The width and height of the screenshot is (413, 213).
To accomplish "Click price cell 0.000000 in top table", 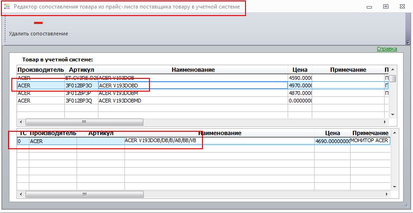I will click(x=300, y=101).
